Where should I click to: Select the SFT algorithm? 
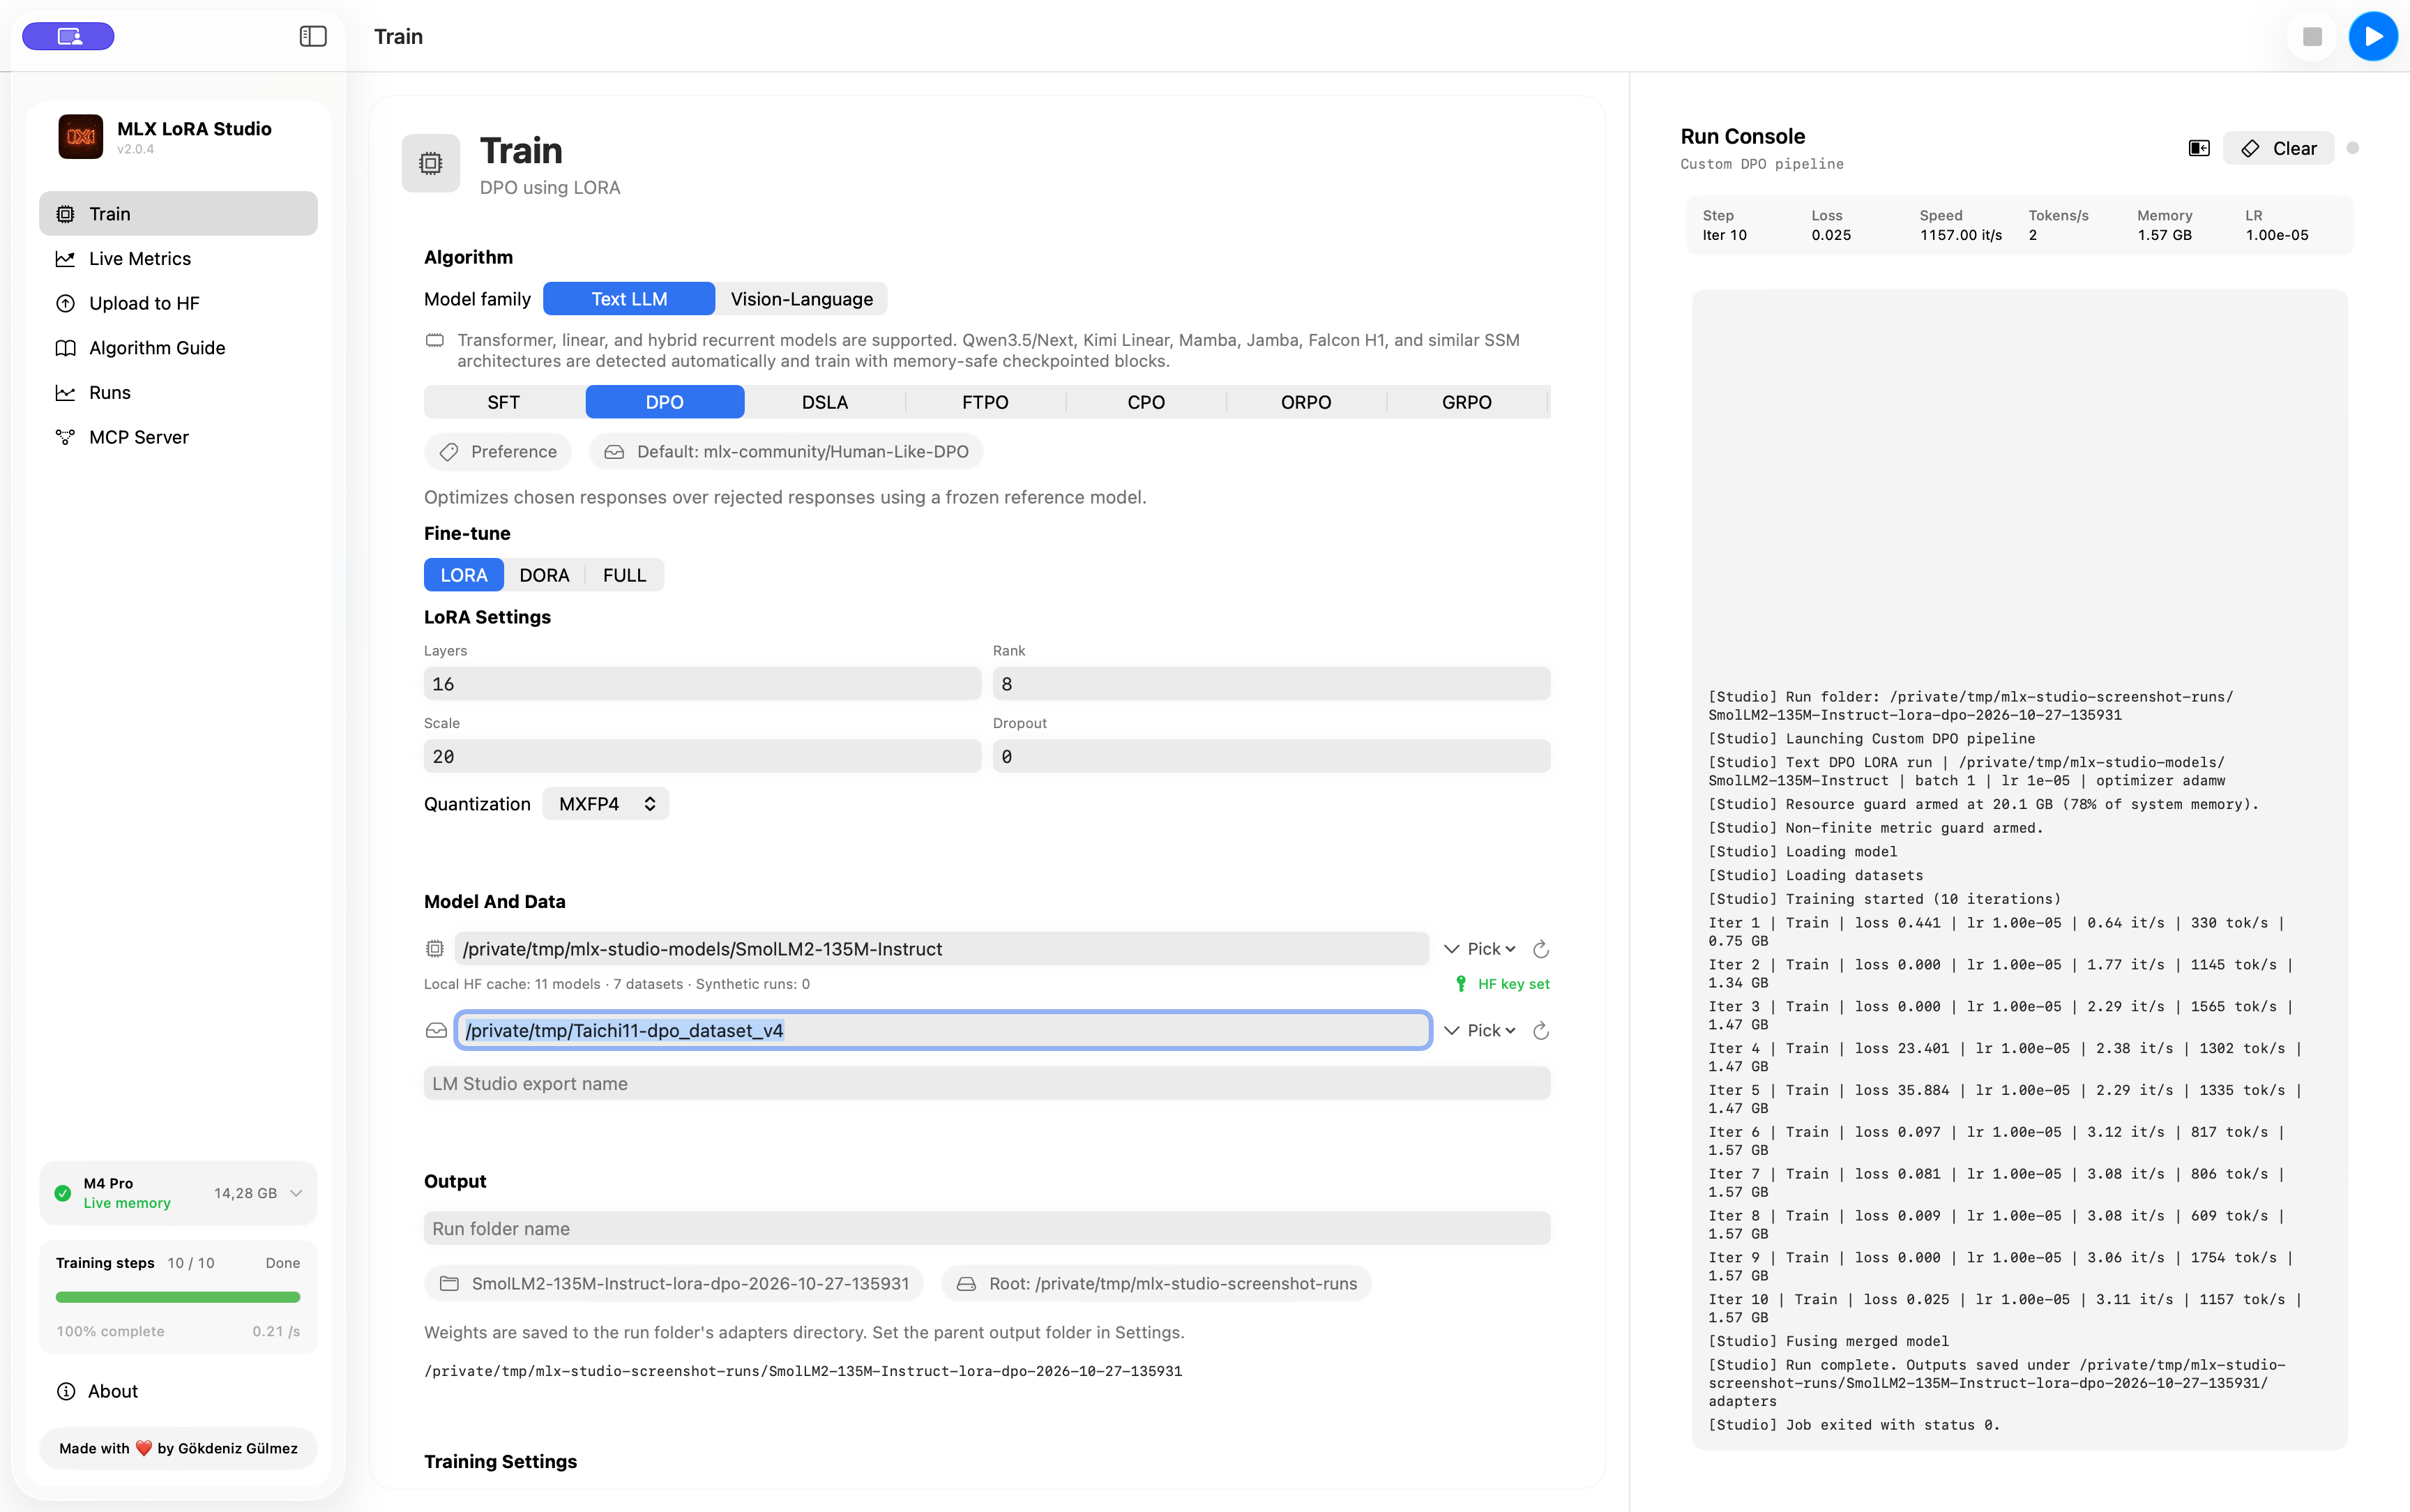tap(503, 402)
